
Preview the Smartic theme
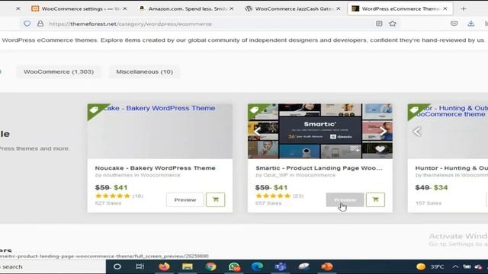[345, 199]
